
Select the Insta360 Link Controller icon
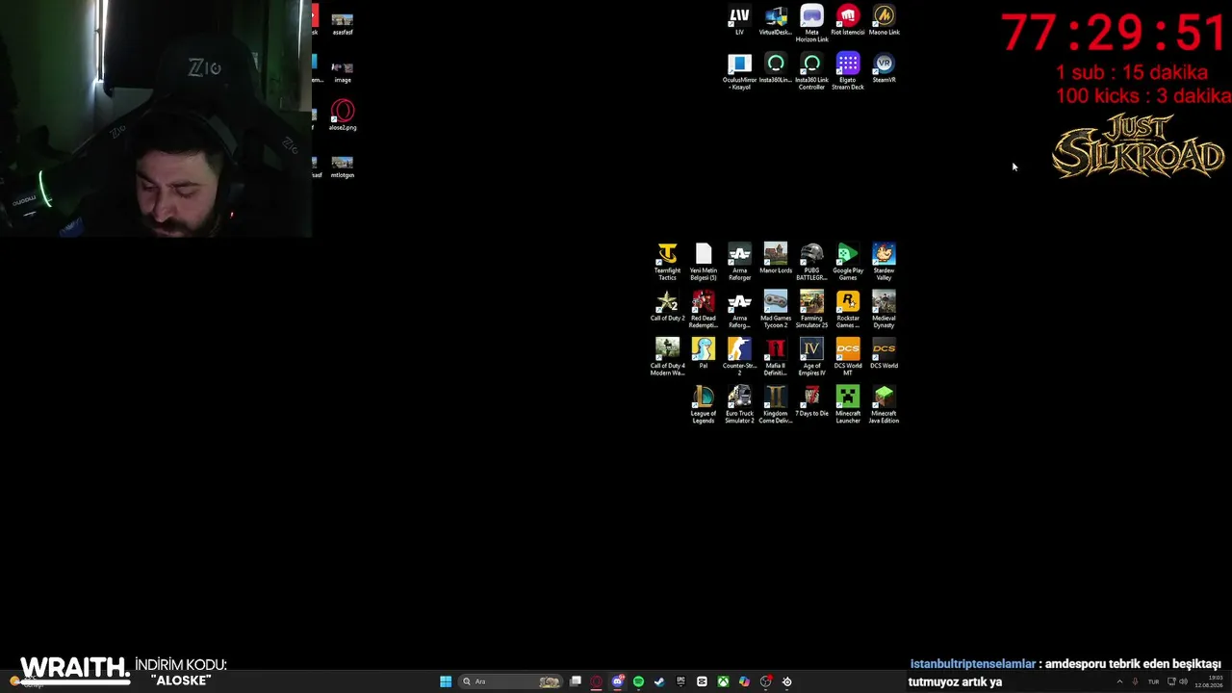click(811, 72)
